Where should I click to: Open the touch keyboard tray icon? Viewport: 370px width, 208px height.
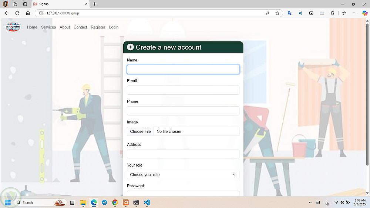318,202
